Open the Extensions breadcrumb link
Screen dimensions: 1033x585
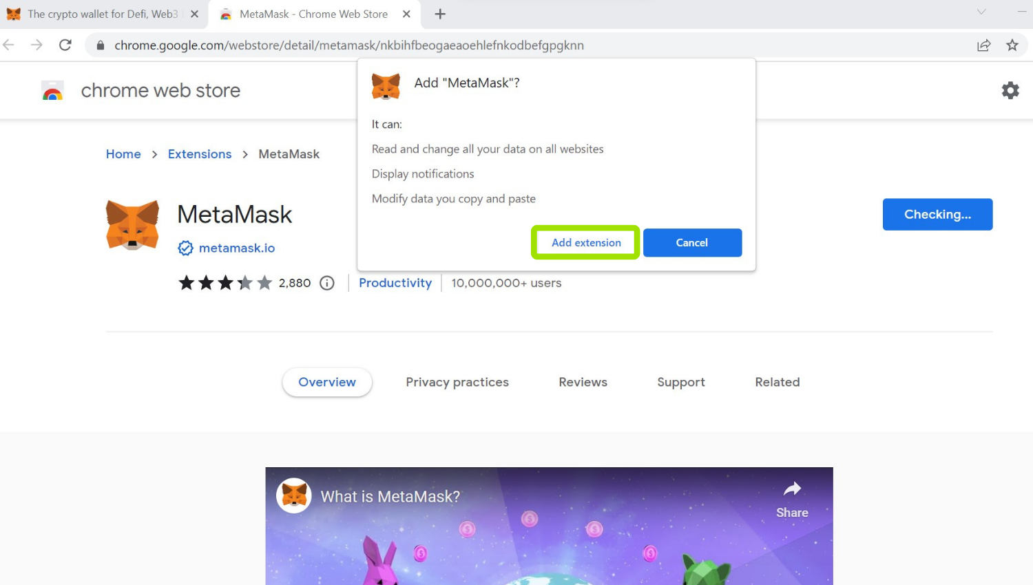(x=200, y=154)
